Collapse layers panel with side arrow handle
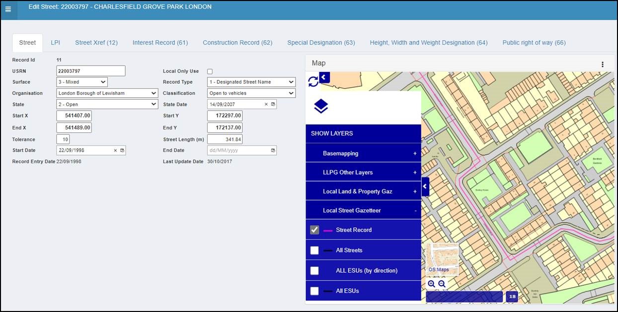 [425, 187]
